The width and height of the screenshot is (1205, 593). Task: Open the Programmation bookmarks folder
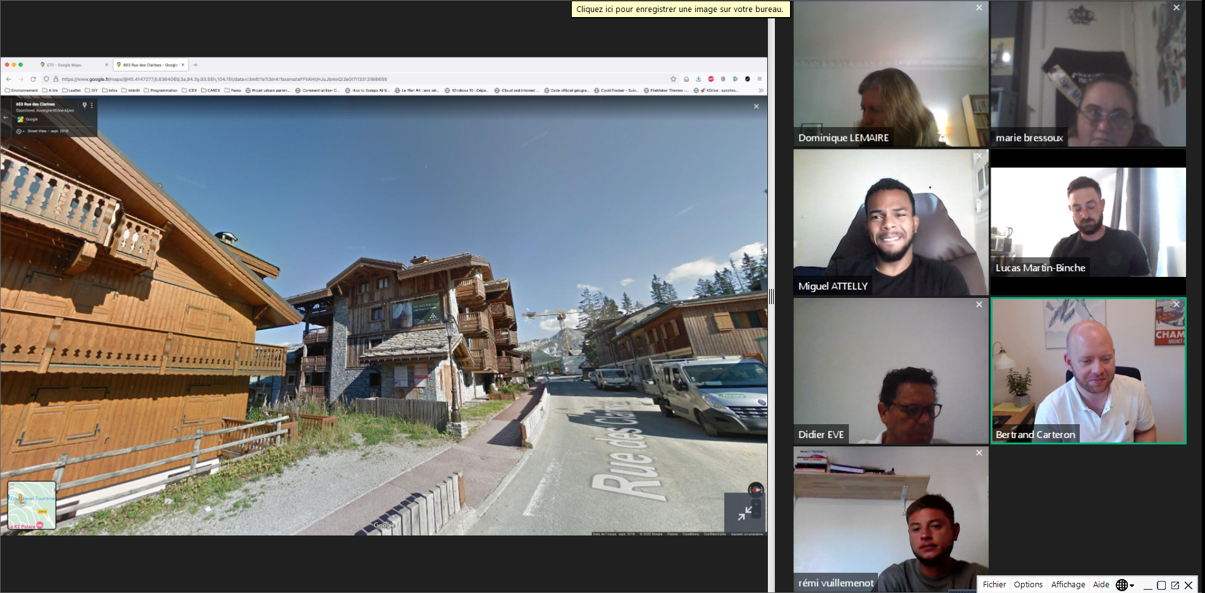tap(161, 90)
